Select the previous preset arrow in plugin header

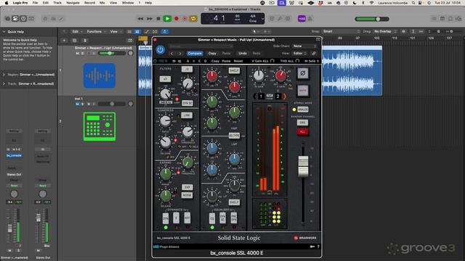coord(172,53)
